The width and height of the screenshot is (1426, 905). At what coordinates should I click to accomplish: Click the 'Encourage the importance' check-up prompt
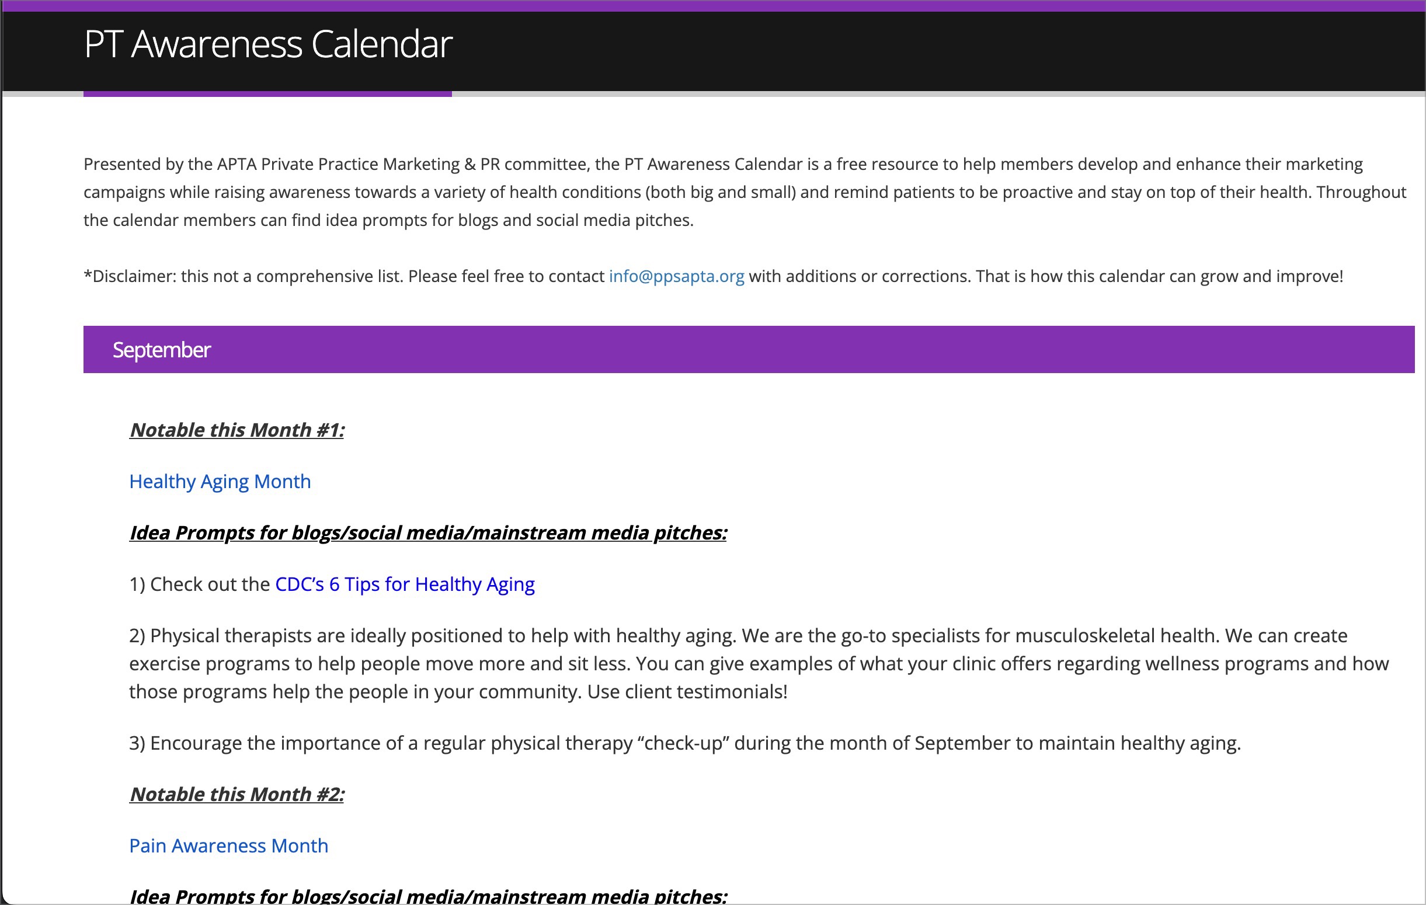click(x=684, y=743)
